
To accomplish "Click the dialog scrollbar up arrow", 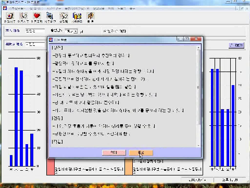I will [x=198, y=48].
